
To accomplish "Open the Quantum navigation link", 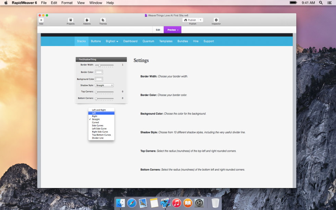I will coord(148,41).
